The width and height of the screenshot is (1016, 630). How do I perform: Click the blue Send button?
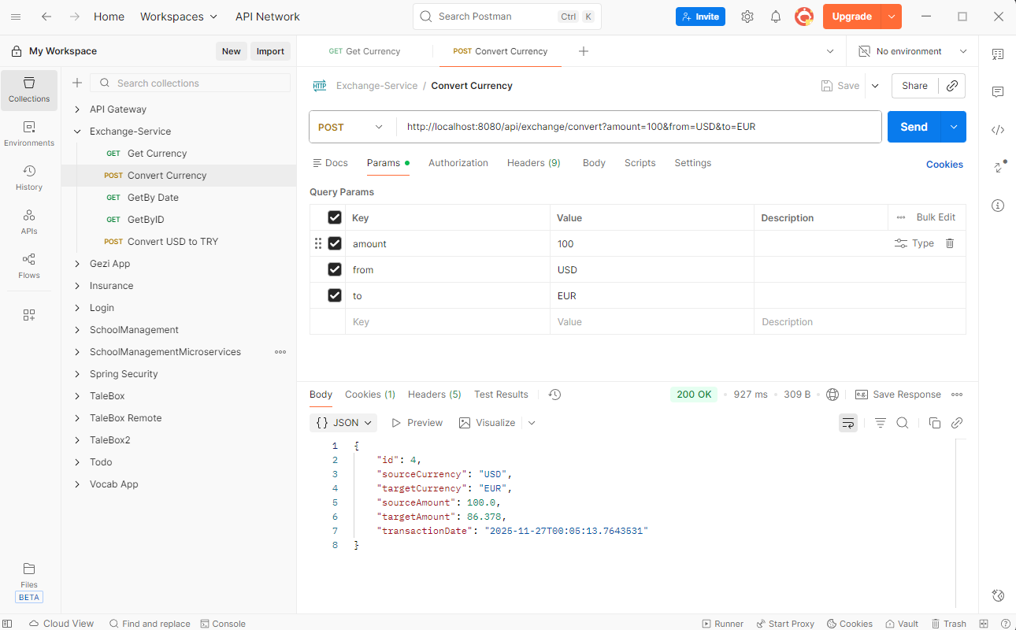(914, 127)
